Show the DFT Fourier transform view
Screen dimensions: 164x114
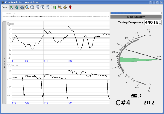point(37,7)
